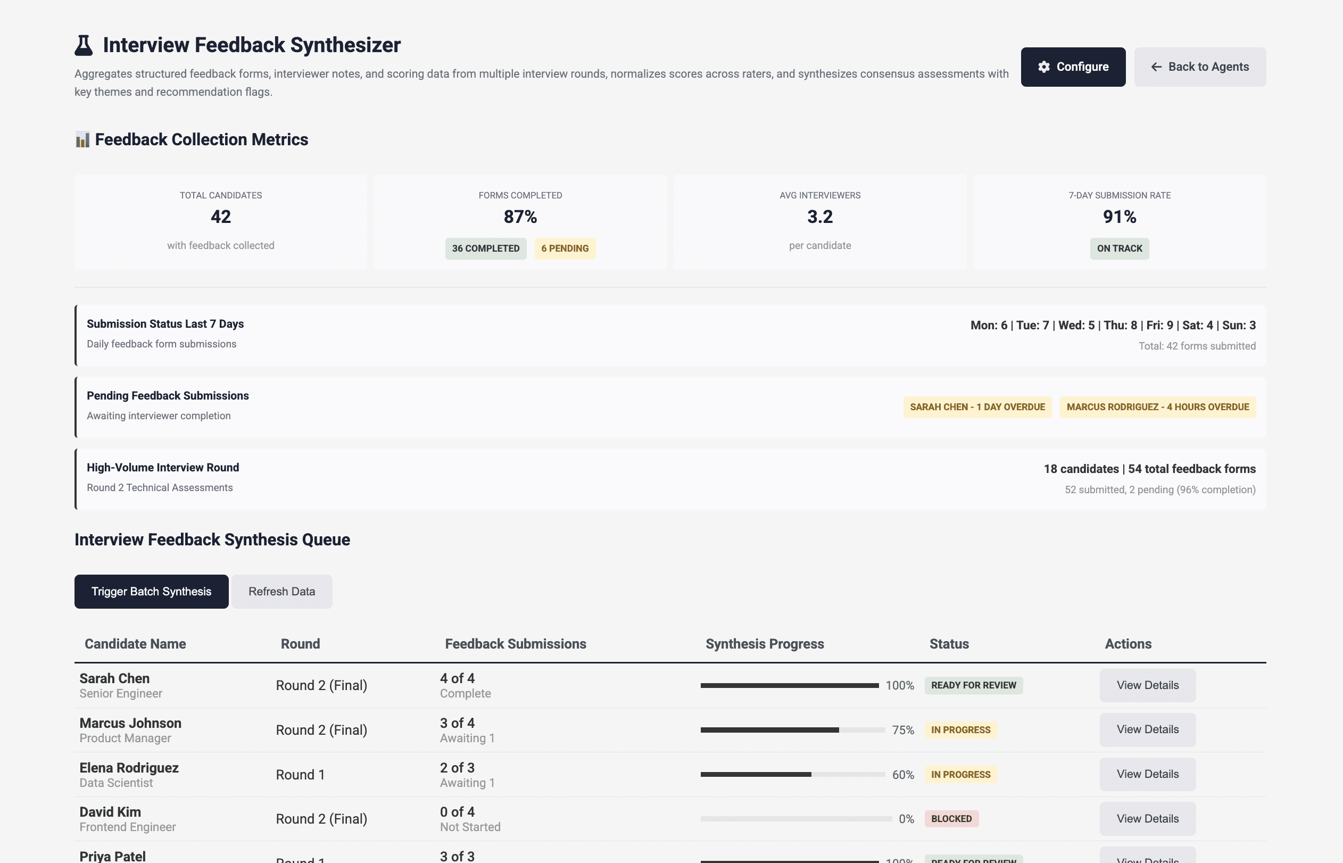This screenshot has height=863, width=1343.
Task: Click the IN PROGRESS badge for Marcus Johnson
Action: [x=960, y=729]
